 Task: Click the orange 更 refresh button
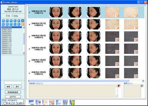click(x=23, y=24)
